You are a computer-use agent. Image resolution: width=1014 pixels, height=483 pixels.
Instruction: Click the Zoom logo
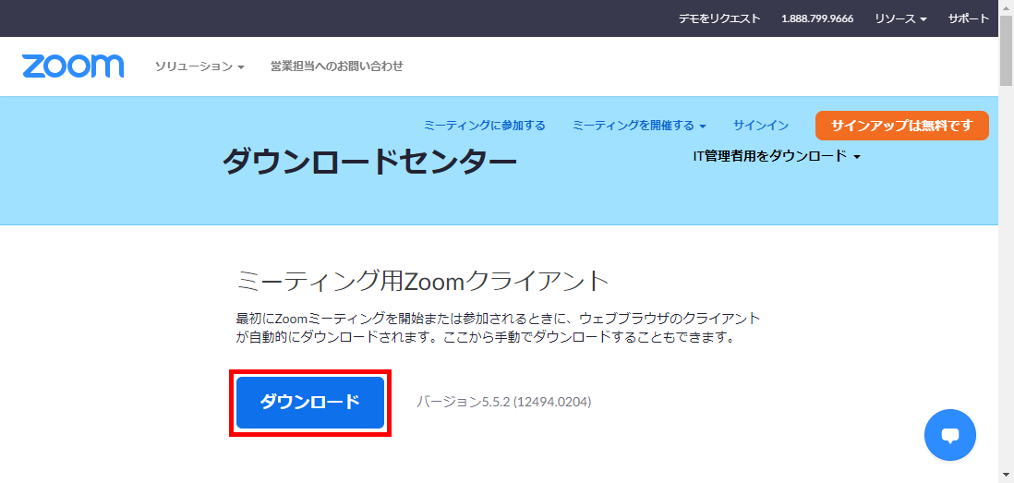[72, 66]
